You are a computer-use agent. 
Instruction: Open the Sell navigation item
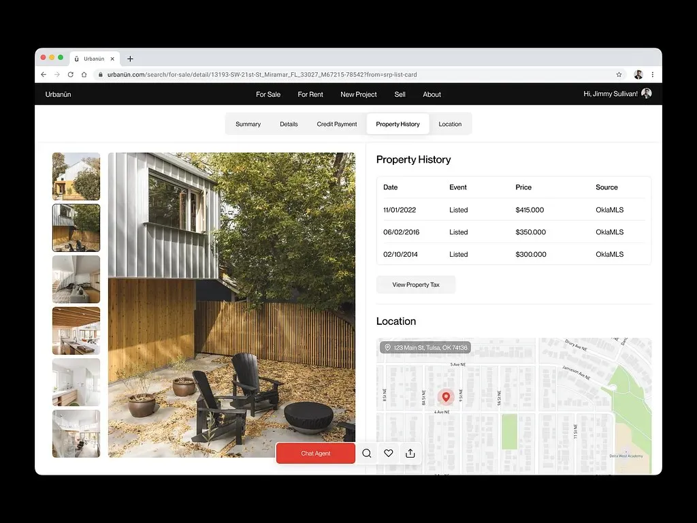(x=400, y=94)
